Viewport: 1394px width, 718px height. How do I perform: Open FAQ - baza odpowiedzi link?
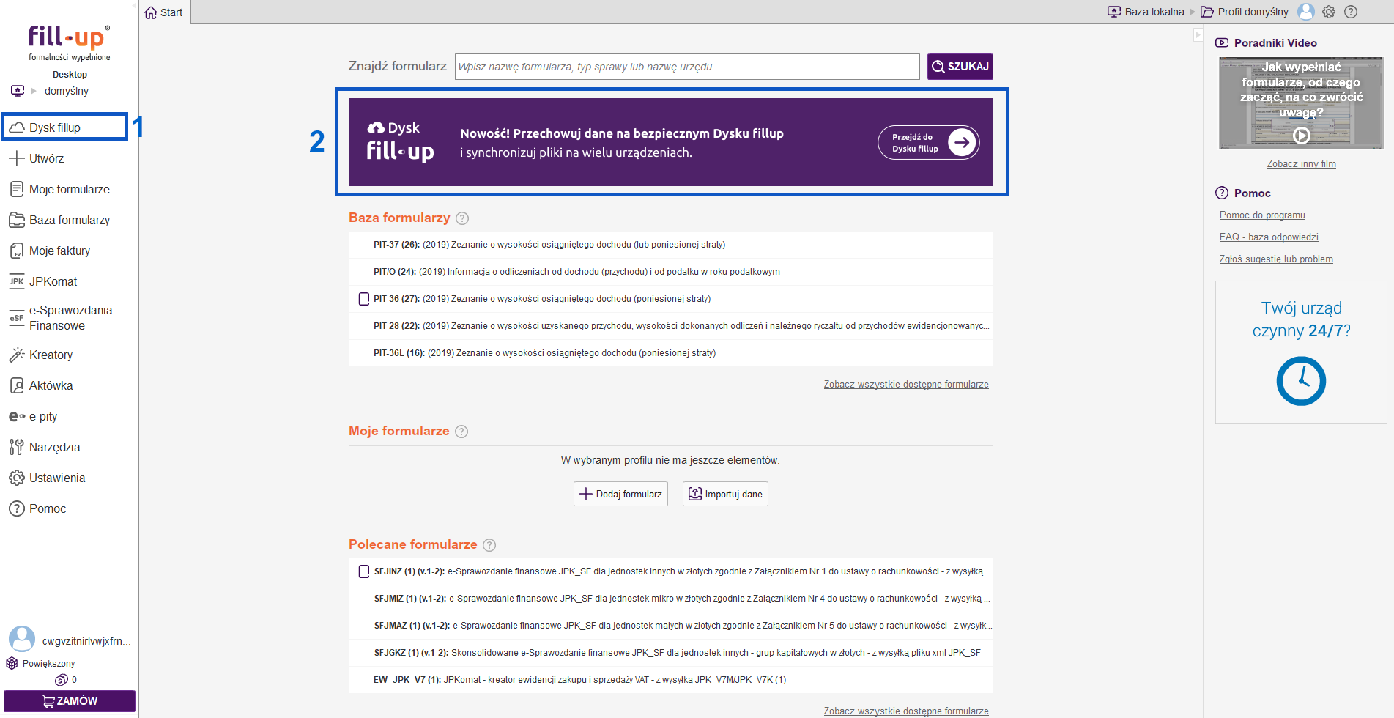point(1269,237)
